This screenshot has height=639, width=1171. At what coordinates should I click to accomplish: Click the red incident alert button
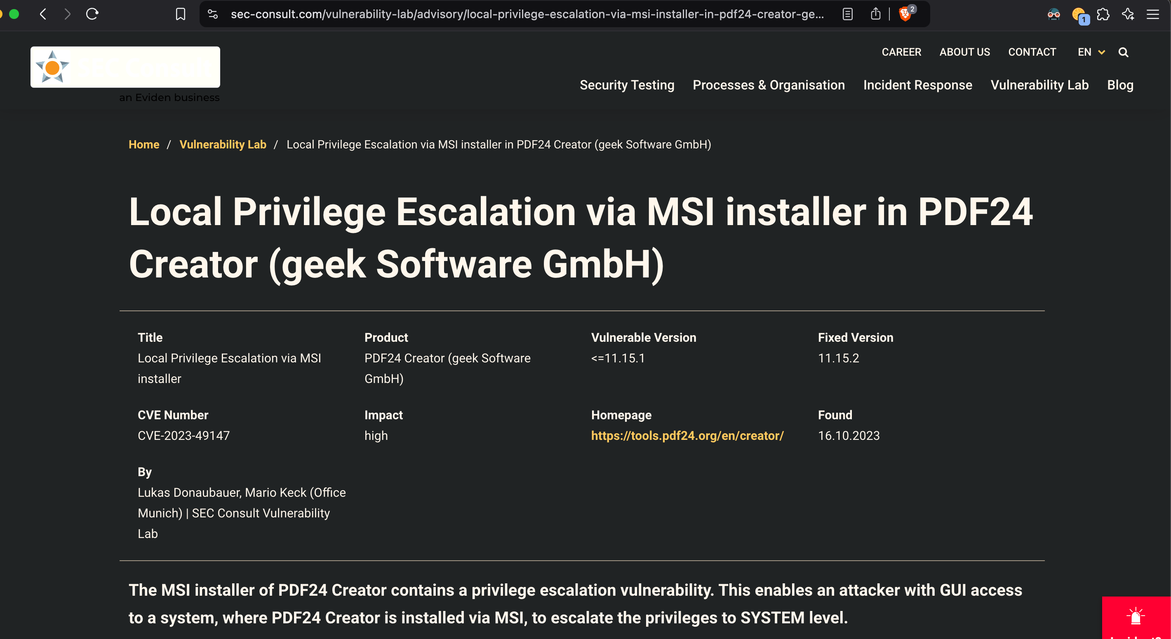(1136, 617)
